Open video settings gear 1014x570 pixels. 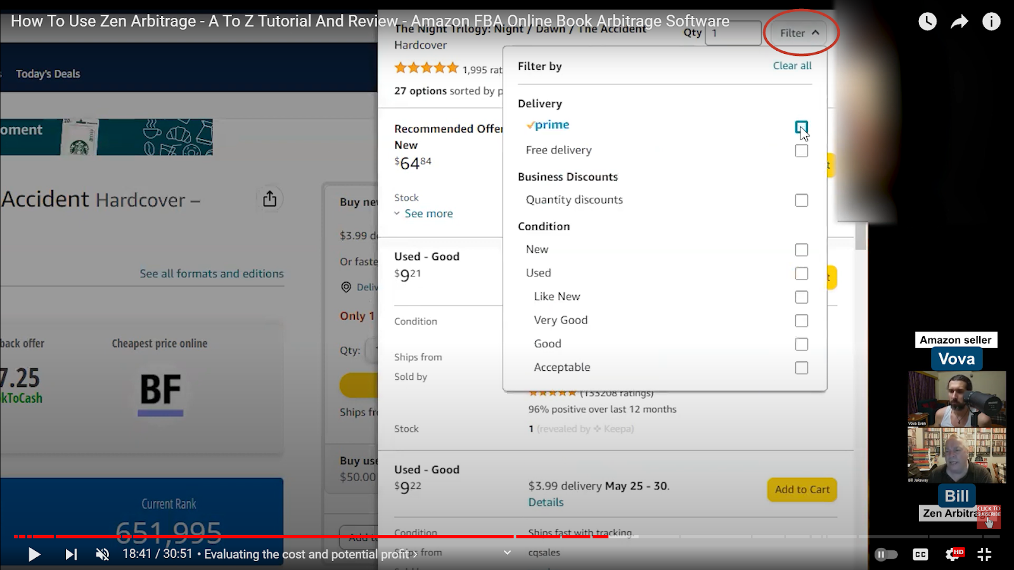point(953,555)
